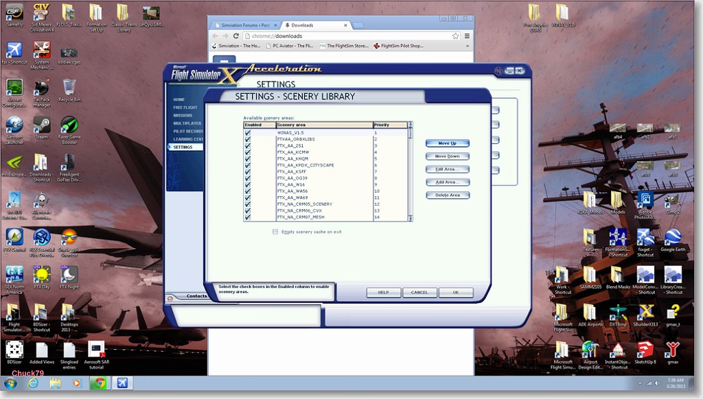Click the Add Area button
This screenshot has width=703, height=399.
[x=447, y=182]
